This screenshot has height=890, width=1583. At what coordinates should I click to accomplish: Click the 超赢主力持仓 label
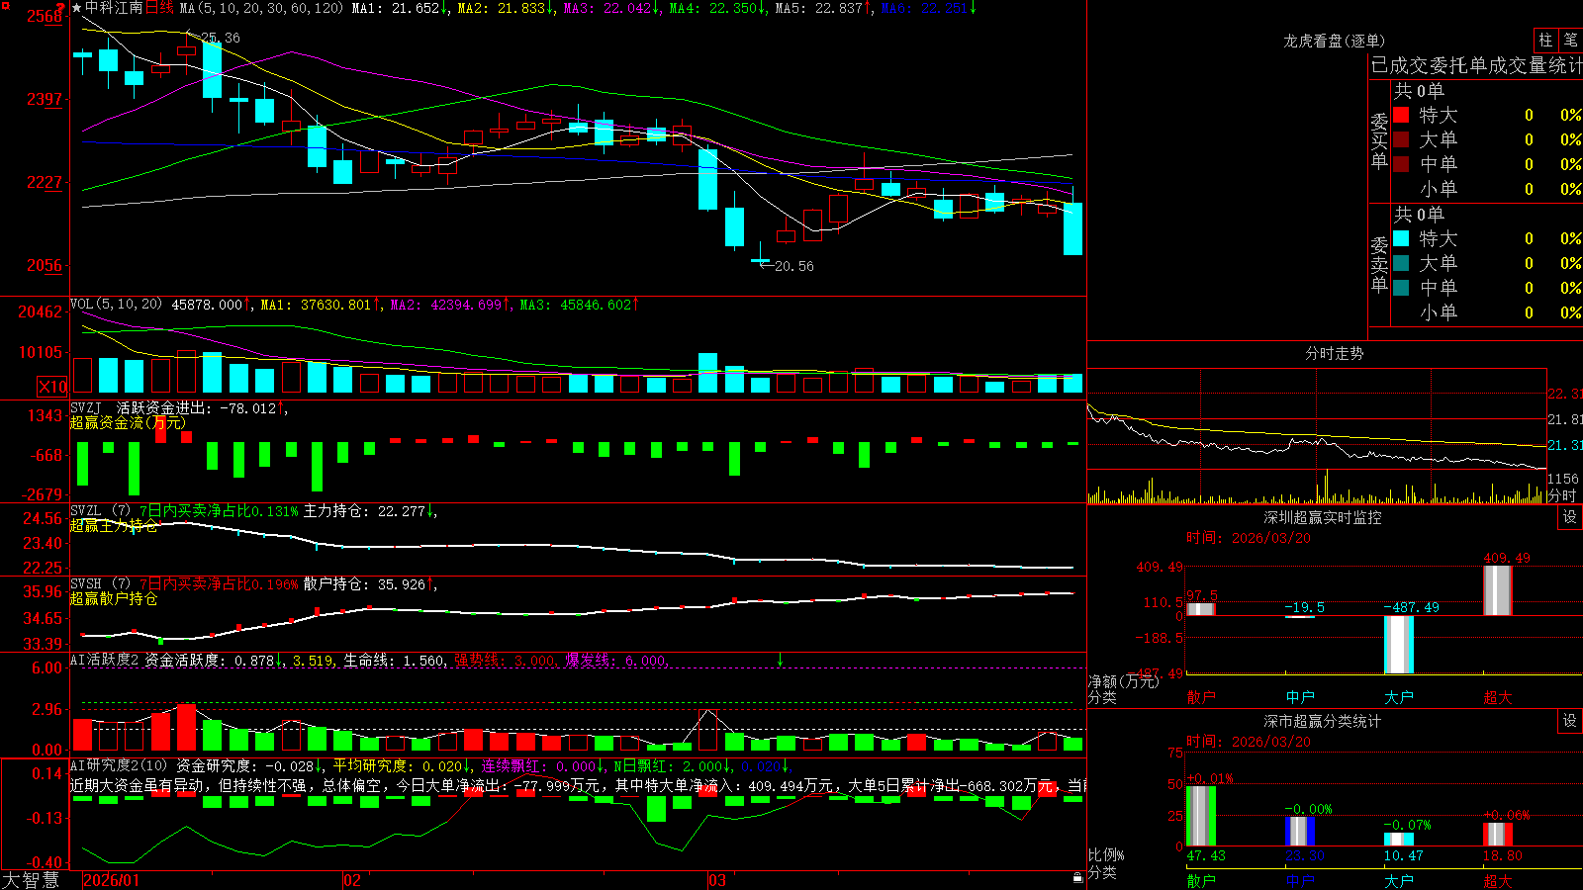(113, 525)
